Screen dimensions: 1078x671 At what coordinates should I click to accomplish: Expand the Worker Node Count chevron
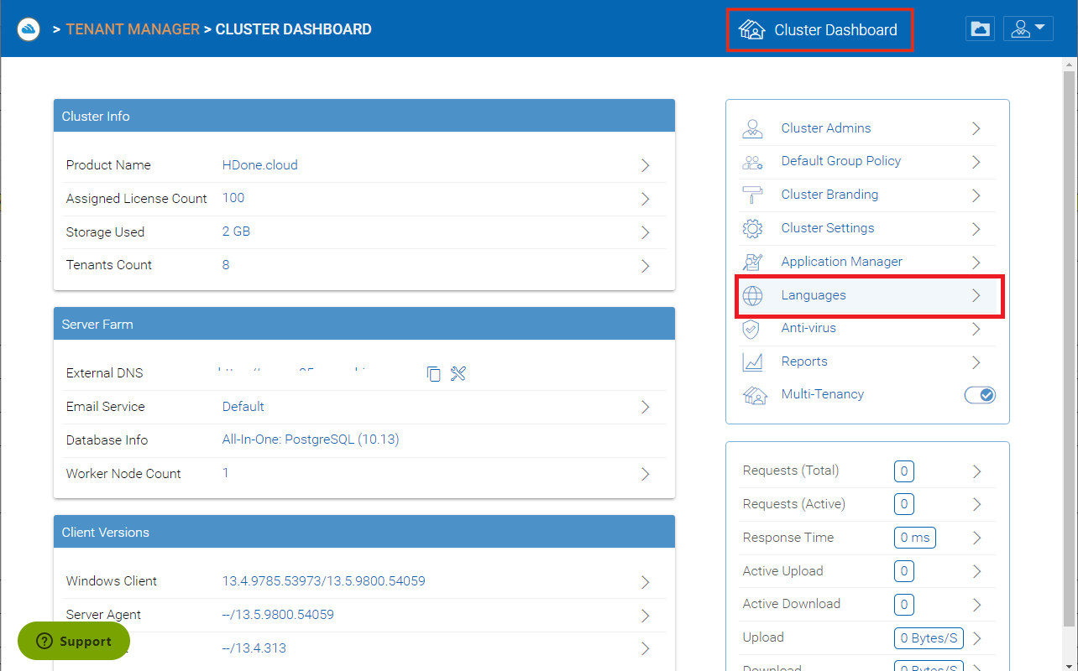pyautogui.click(x=646, y=474)
